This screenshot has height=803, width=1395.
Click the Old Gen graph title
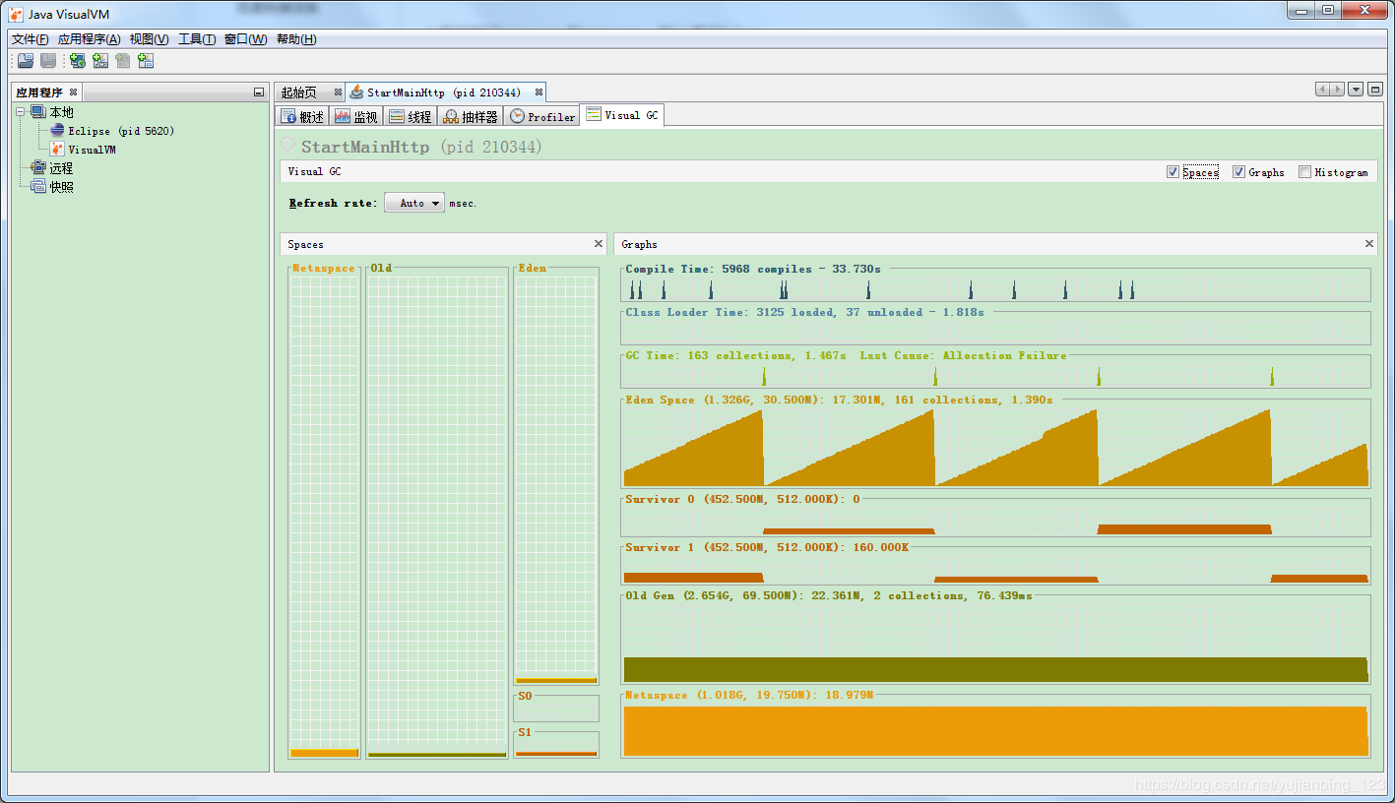829,595
